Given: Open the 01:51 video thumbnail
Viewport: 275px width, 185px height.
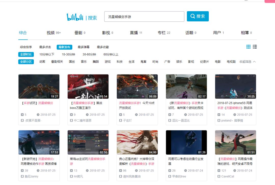Looking at the screenshot, I should click(x=236, y=143).
